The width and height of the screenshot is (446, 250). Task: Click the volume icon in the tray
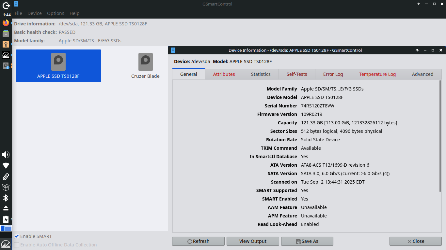[6, 155]
